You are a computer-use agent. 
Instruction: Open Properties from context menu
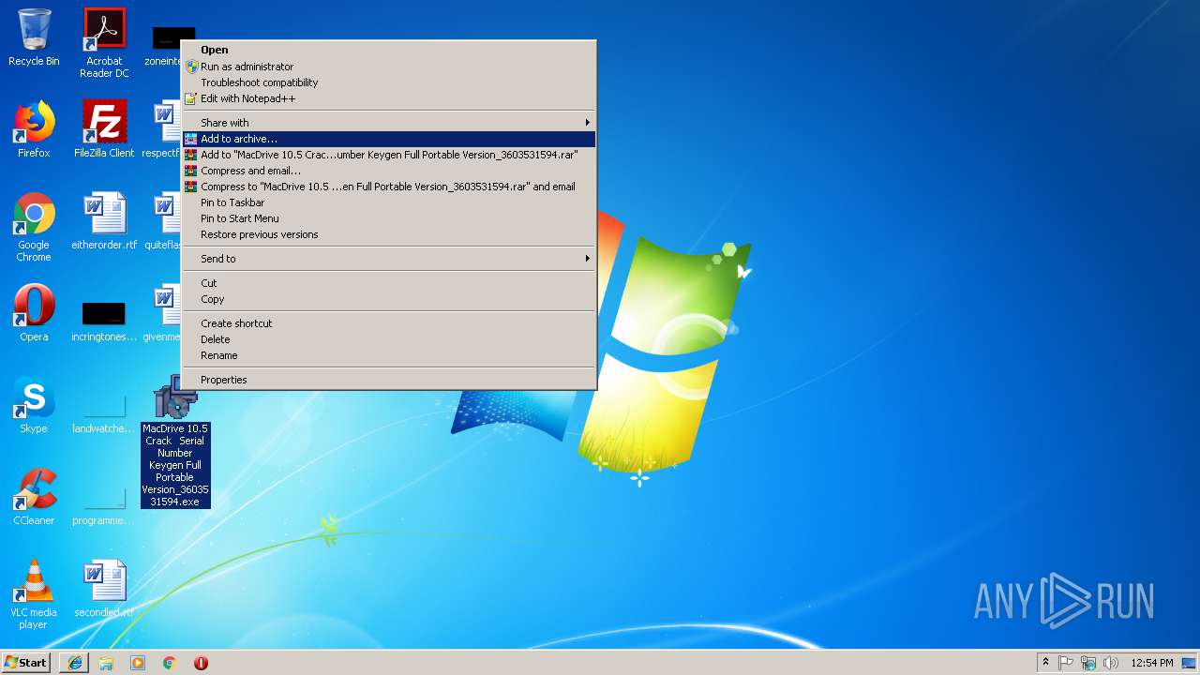tap(389, 380)
